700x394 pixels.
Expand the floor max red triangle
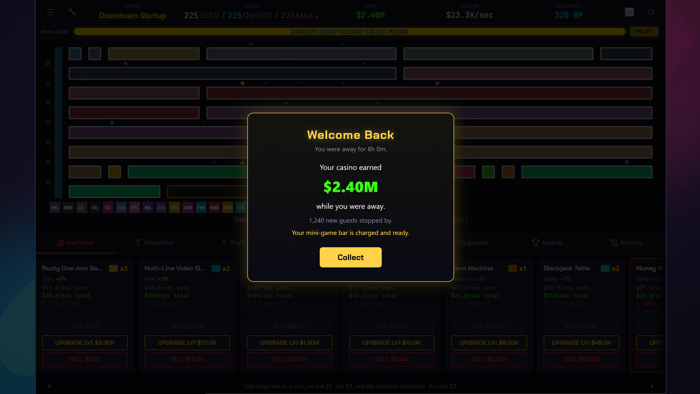(x=317, y=16)
